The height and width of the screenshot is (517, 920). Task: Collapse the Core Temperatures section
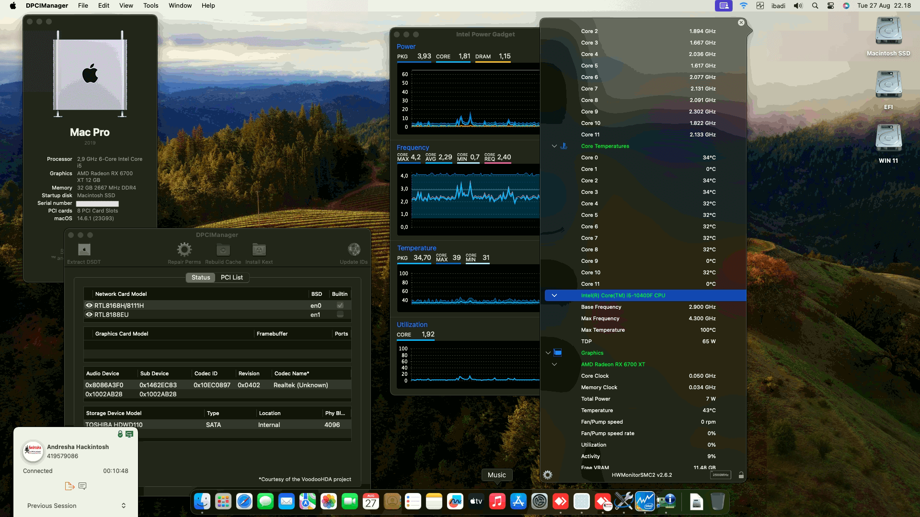coord(554,146)
